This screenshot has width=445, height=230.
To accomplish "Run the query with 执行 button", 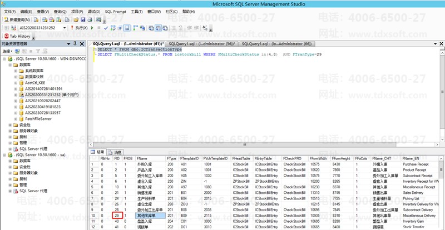I will pyautogui.click(x=80, y=27).
